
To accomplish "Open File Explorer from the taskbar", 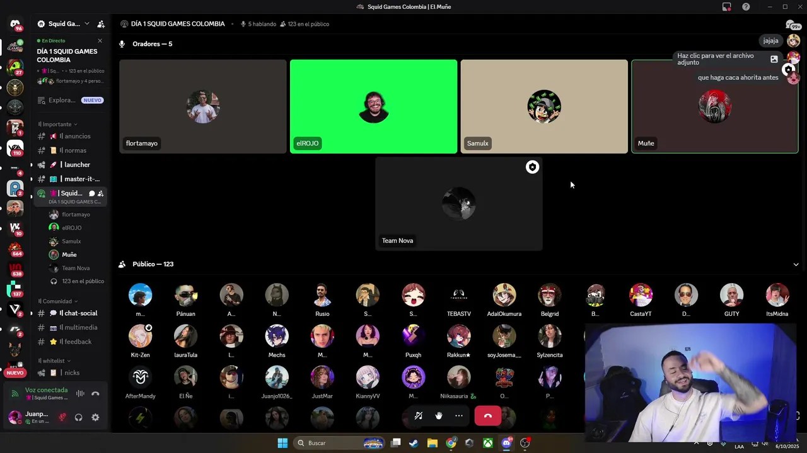I will coord(432,443).
